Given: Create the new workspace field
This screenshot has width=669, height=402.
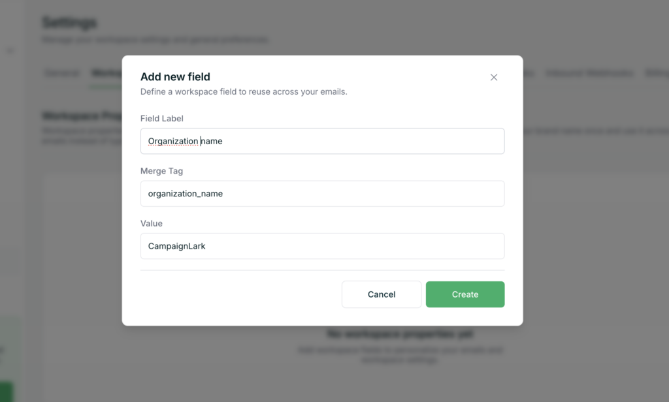Looking at the screenshot, I should [465, 294].
